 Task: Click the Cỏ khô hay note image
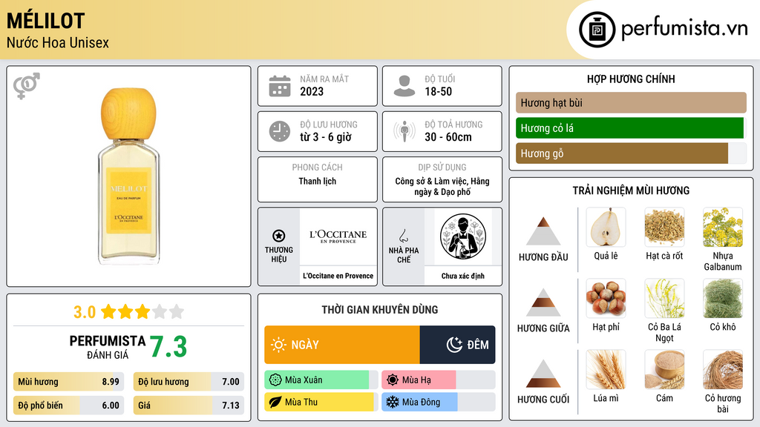tap(723, 298)
